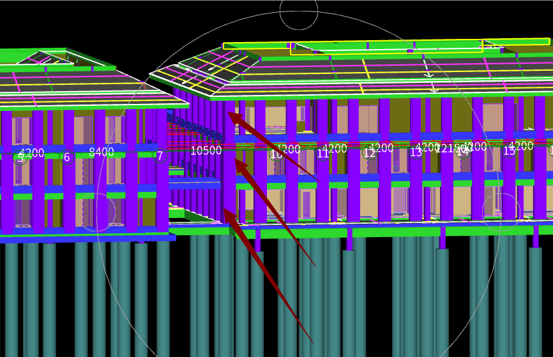Select grid axis bubble 6
Screen dimensions: 553x357
(66, 157)
